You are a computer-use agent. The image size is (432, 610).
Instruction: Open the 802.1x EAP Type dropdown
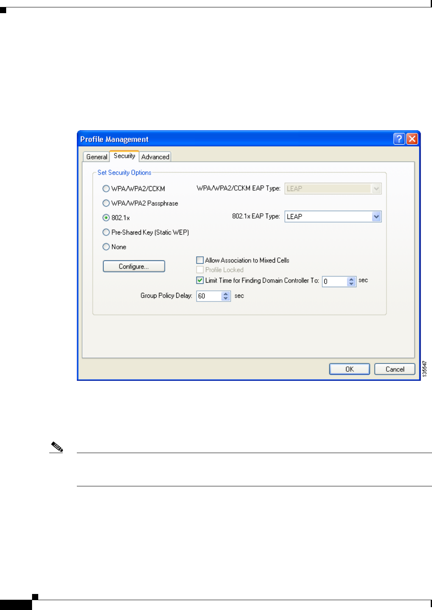(377, 216)
